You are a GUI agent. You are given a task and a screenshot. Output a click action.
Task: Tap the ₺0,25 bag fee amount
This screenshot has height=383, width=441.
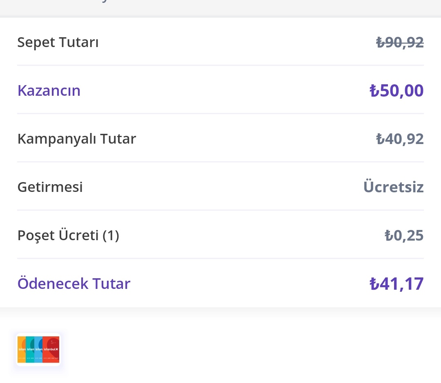[x=404, y=235]
